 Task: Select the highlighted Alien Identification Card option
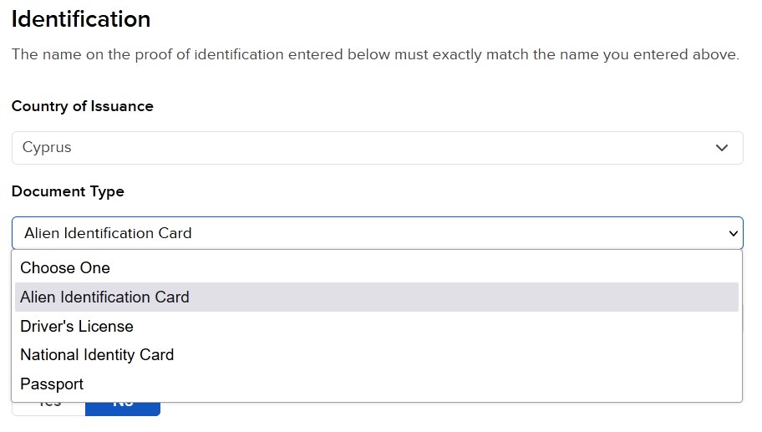[104, 297]
